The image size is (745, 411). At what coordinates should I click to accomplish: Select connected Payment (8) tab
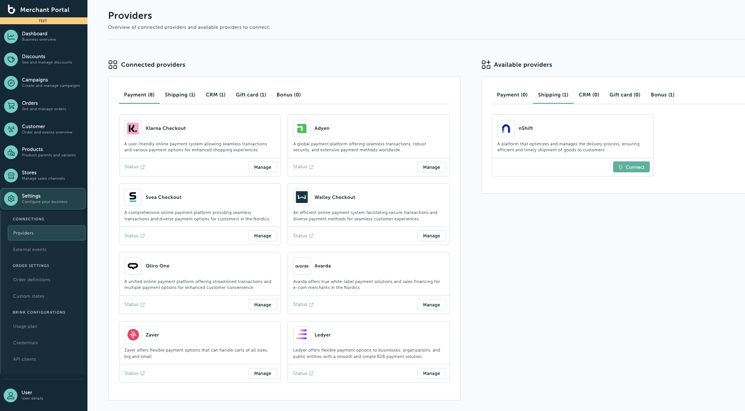(139, 95)
